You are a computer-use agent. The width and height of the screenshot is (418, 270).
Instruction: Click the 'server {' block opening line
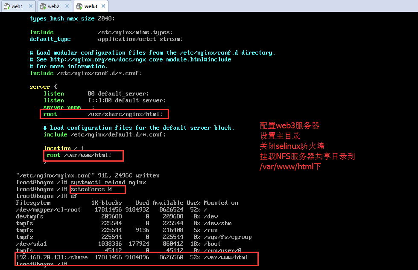[x=43, y=87]
